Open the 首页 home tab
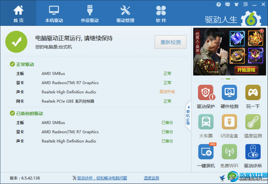The image size is (268, 184). (18, 13)
